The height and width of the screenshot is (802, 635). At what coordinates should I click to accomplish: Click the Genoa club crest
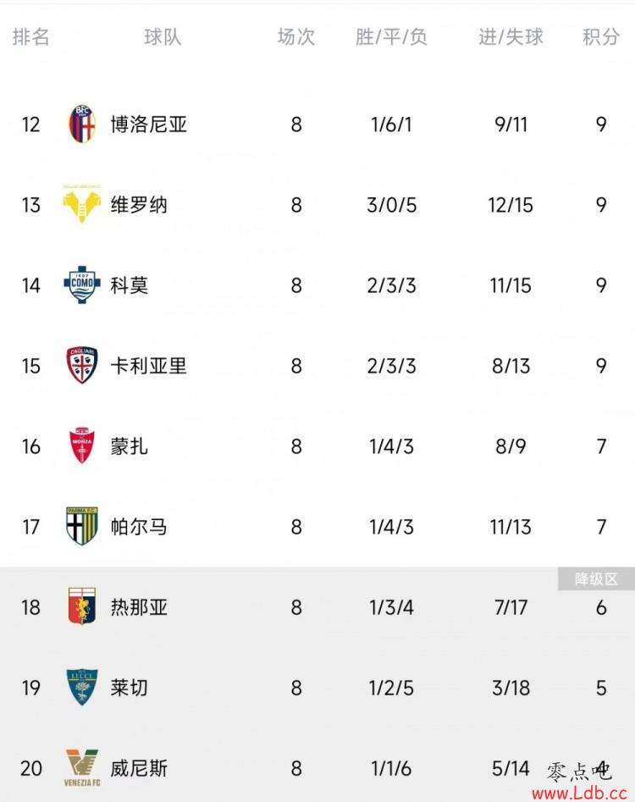coord(82,607)
